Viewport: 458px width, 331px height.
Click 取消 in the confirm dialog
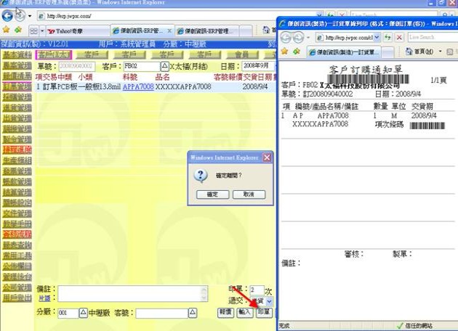click(249, 195)
